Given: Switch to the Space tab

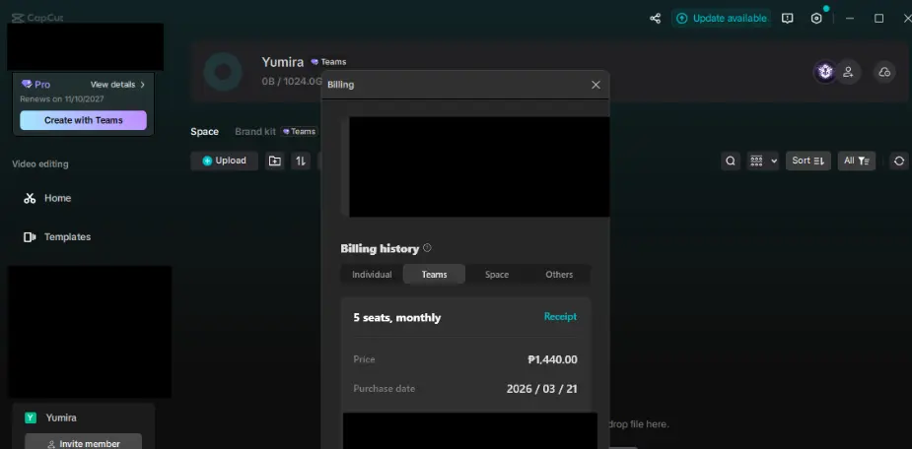Looking at the screenshot, I should (205, 132).
